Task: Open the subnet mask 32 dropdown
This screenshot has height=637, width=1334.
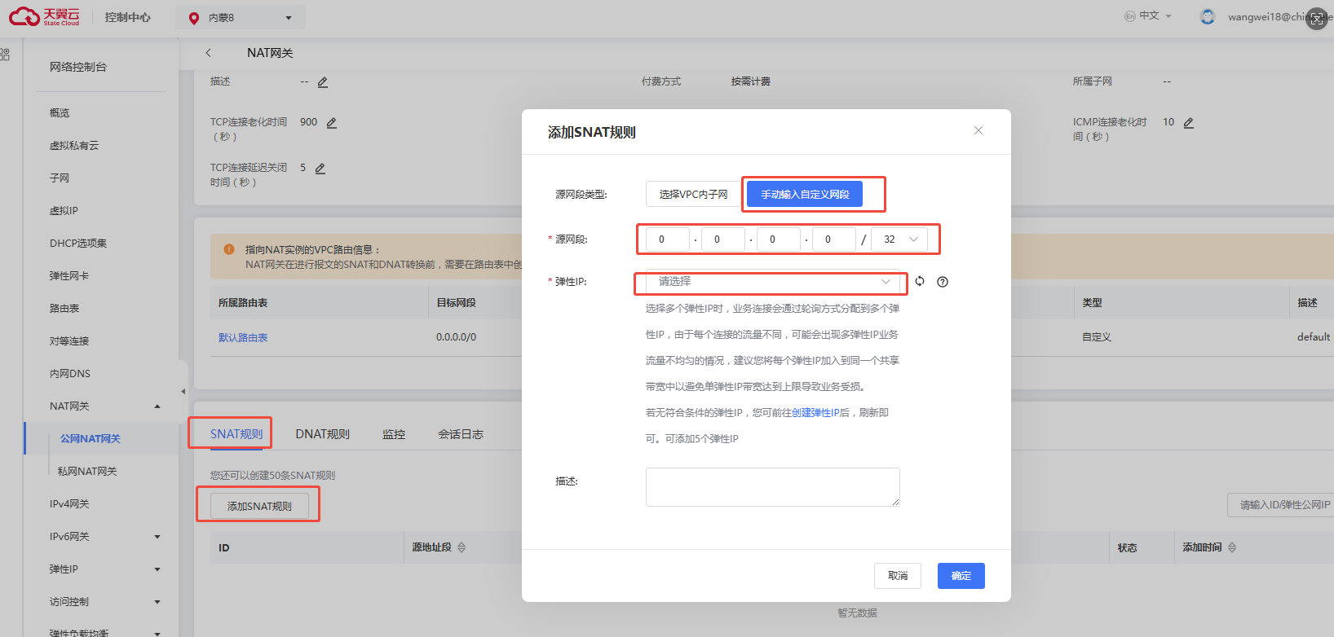Action: pyautogui.click(x=899, y=239)
